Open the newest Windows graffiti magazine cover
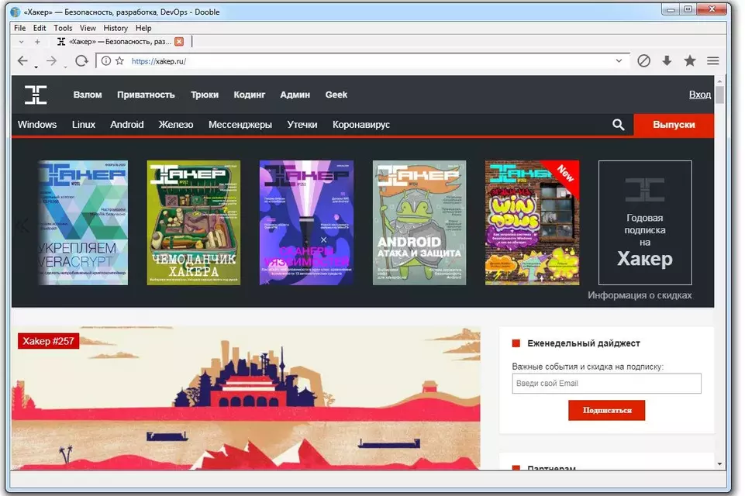This screenshot has height=496, width=745. point(532,223)
